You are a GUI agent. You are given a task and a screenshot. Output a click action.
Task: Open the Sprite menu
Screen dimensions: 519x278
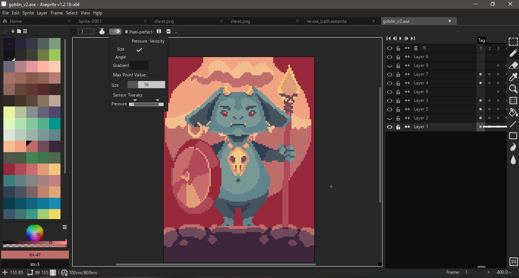(28, 13)
